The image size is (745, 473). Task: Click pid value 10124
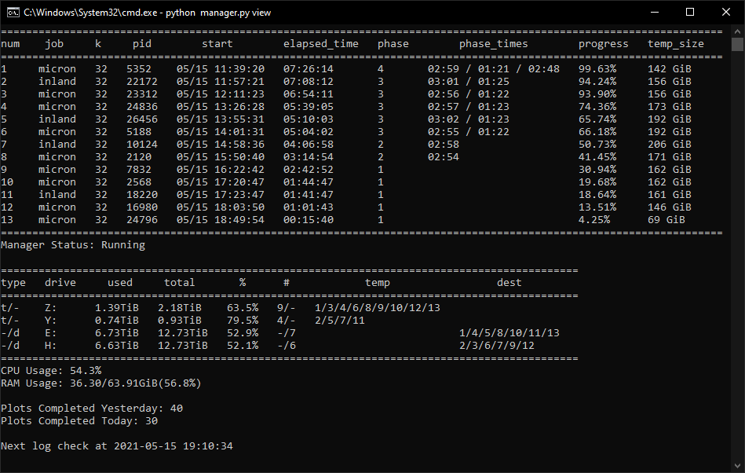(141, 145)
